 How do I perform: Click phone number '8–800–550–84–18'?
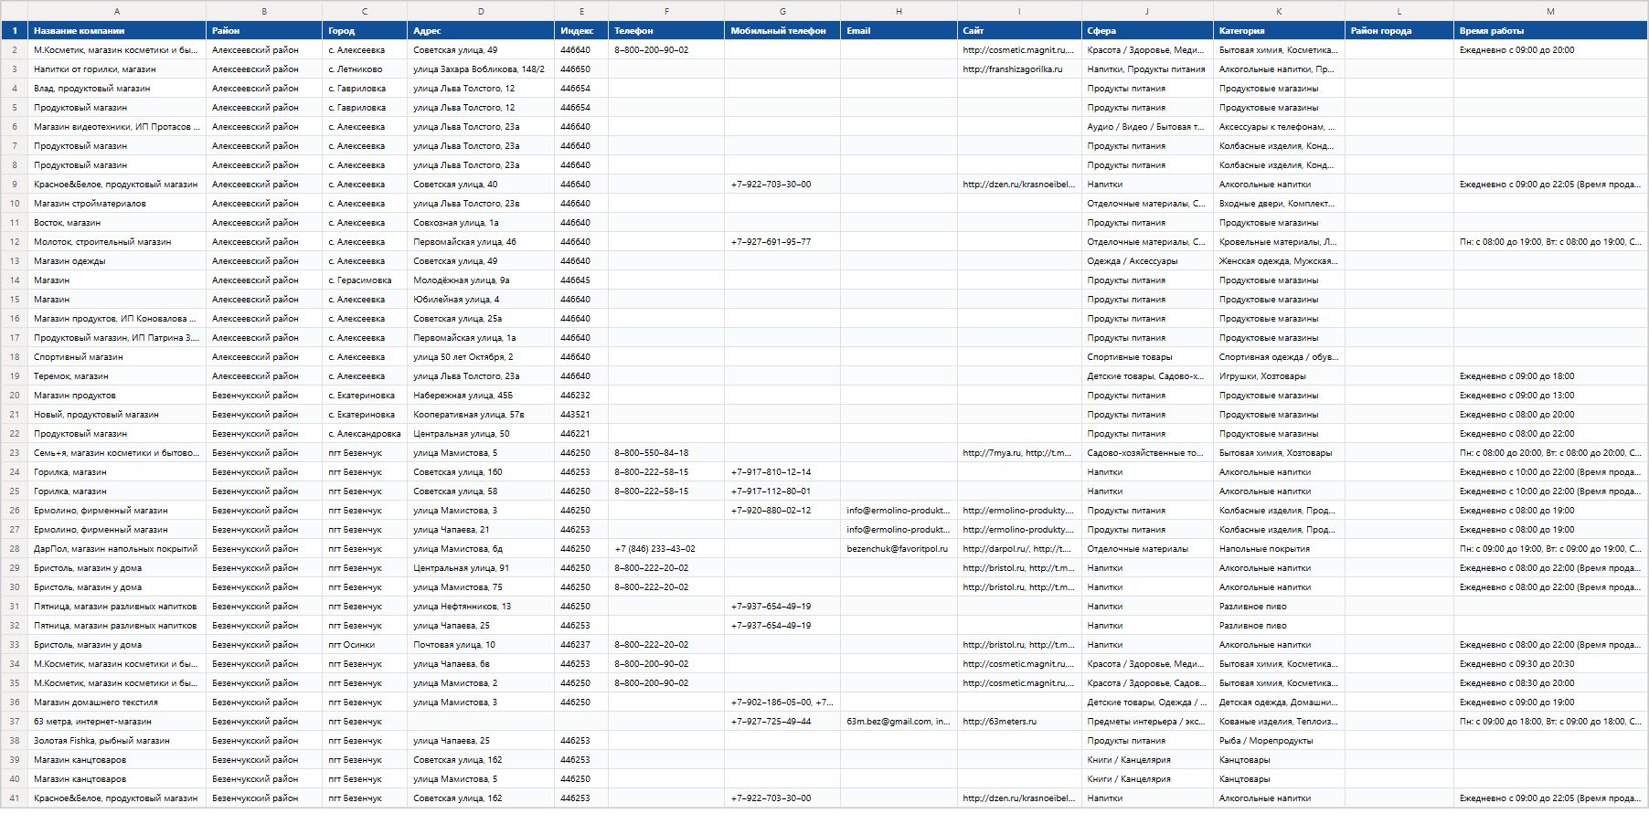click(666, 453)
